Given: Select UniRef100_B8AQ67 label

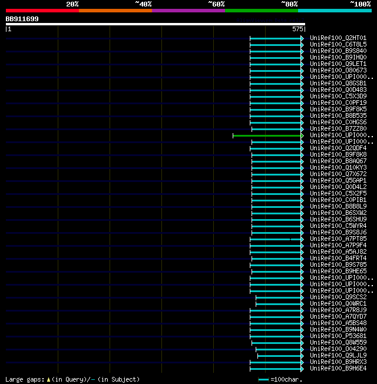Looking at the screenshot, I should 338,161.
